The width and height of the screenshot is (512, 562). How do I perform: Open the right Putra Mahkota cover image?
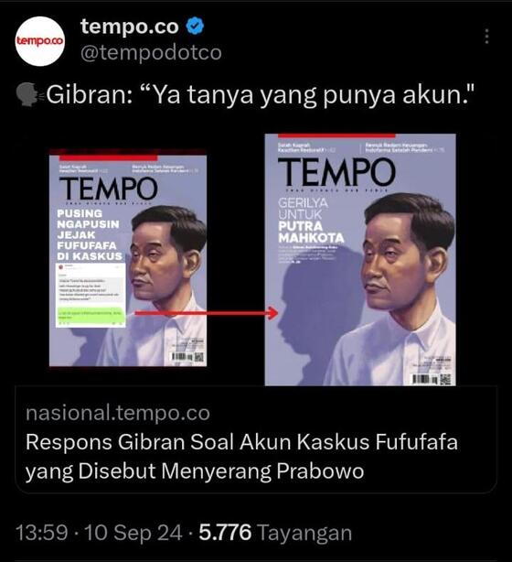(x=360, y=260)
